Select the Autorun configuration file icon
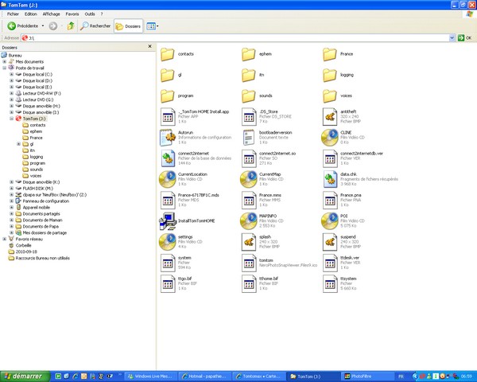This screenshot has height=382, width=477. [x=167, y=138]
